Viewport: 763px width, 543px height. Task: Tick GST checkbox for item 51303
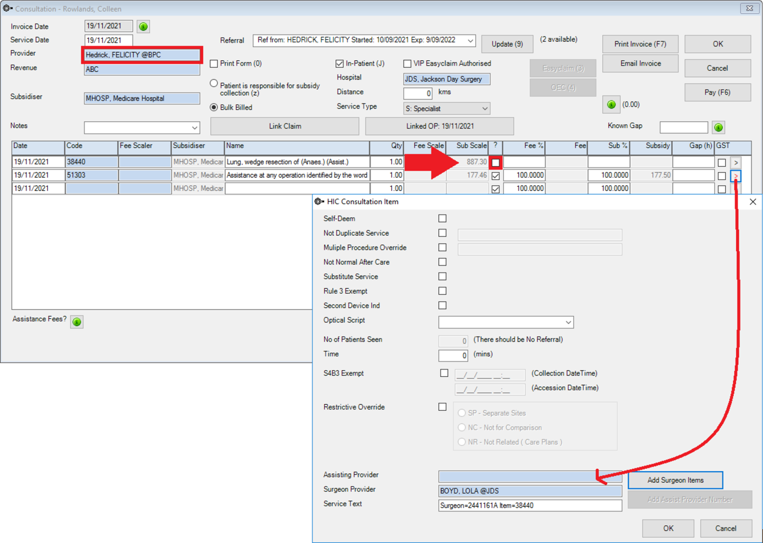tap(722, 176)
